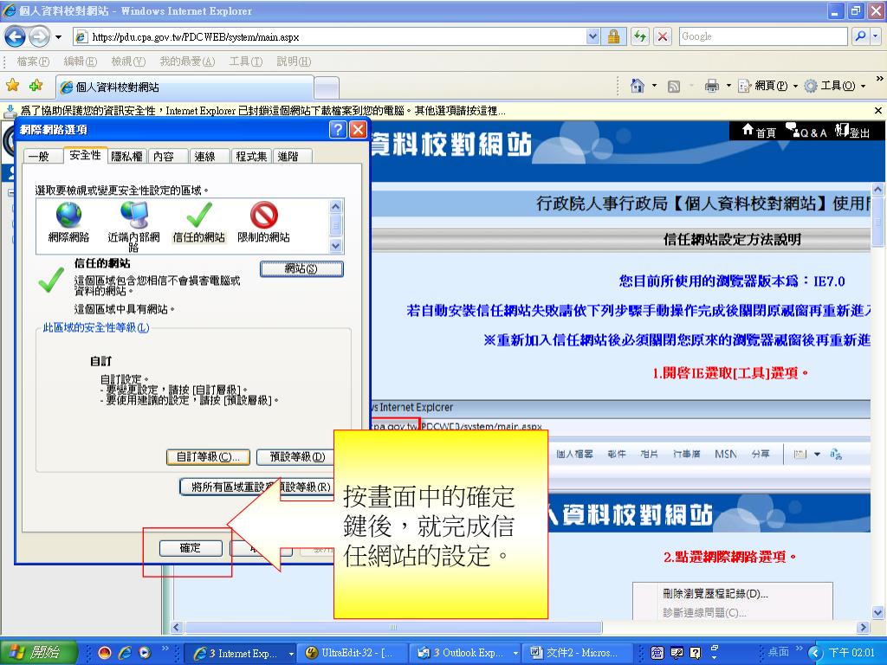This screenshot has width=887, height=665.
Task: Click the Print toolbar icon
Action: [712, 86]
